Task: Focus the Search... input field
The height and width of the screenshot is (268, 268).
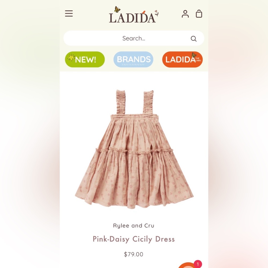Action: 134,38
